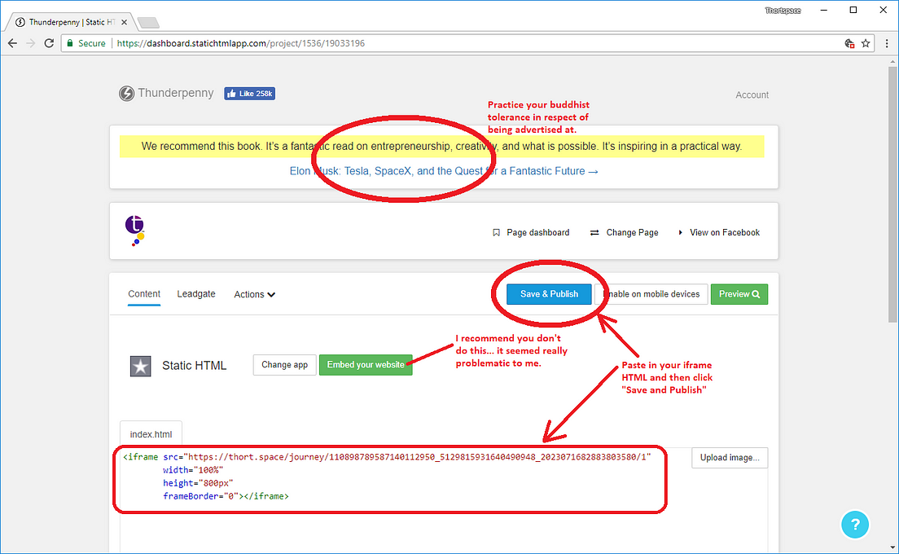Click the vertical page scrollbar
This screenshot has width=899, height=554.
[x=892, y=195]
